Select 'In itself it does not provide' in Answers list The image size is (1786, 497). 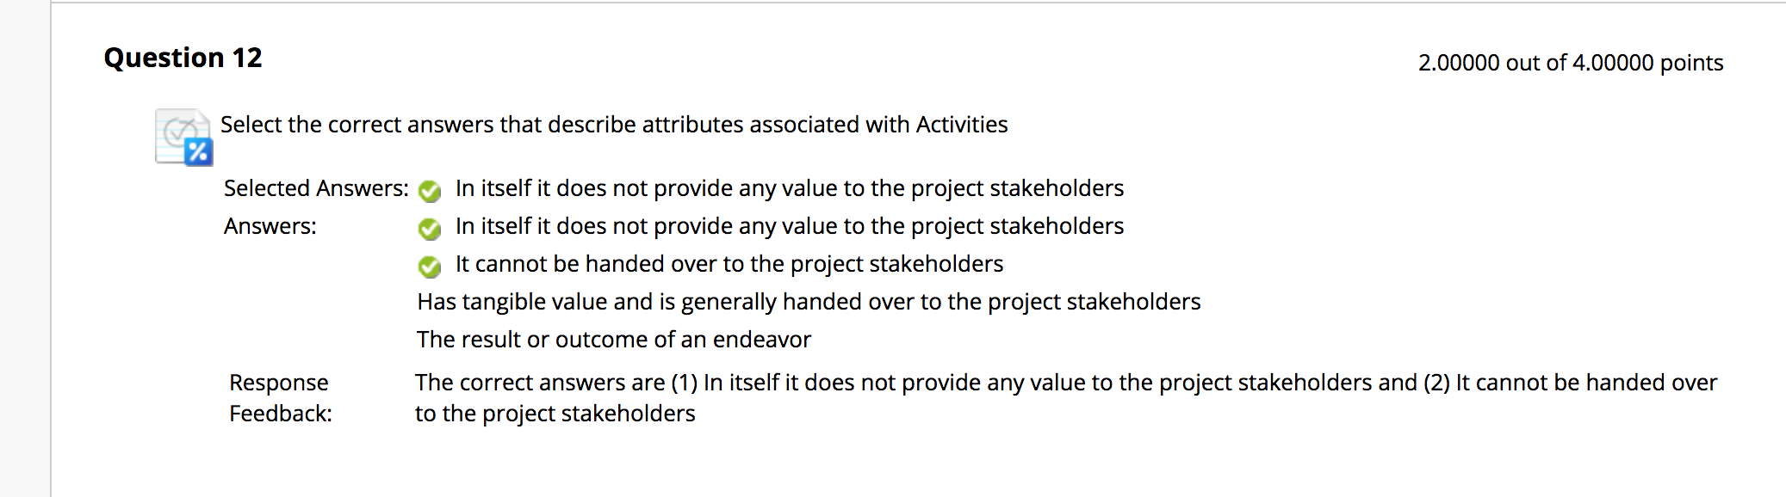[x=789, y=226]
